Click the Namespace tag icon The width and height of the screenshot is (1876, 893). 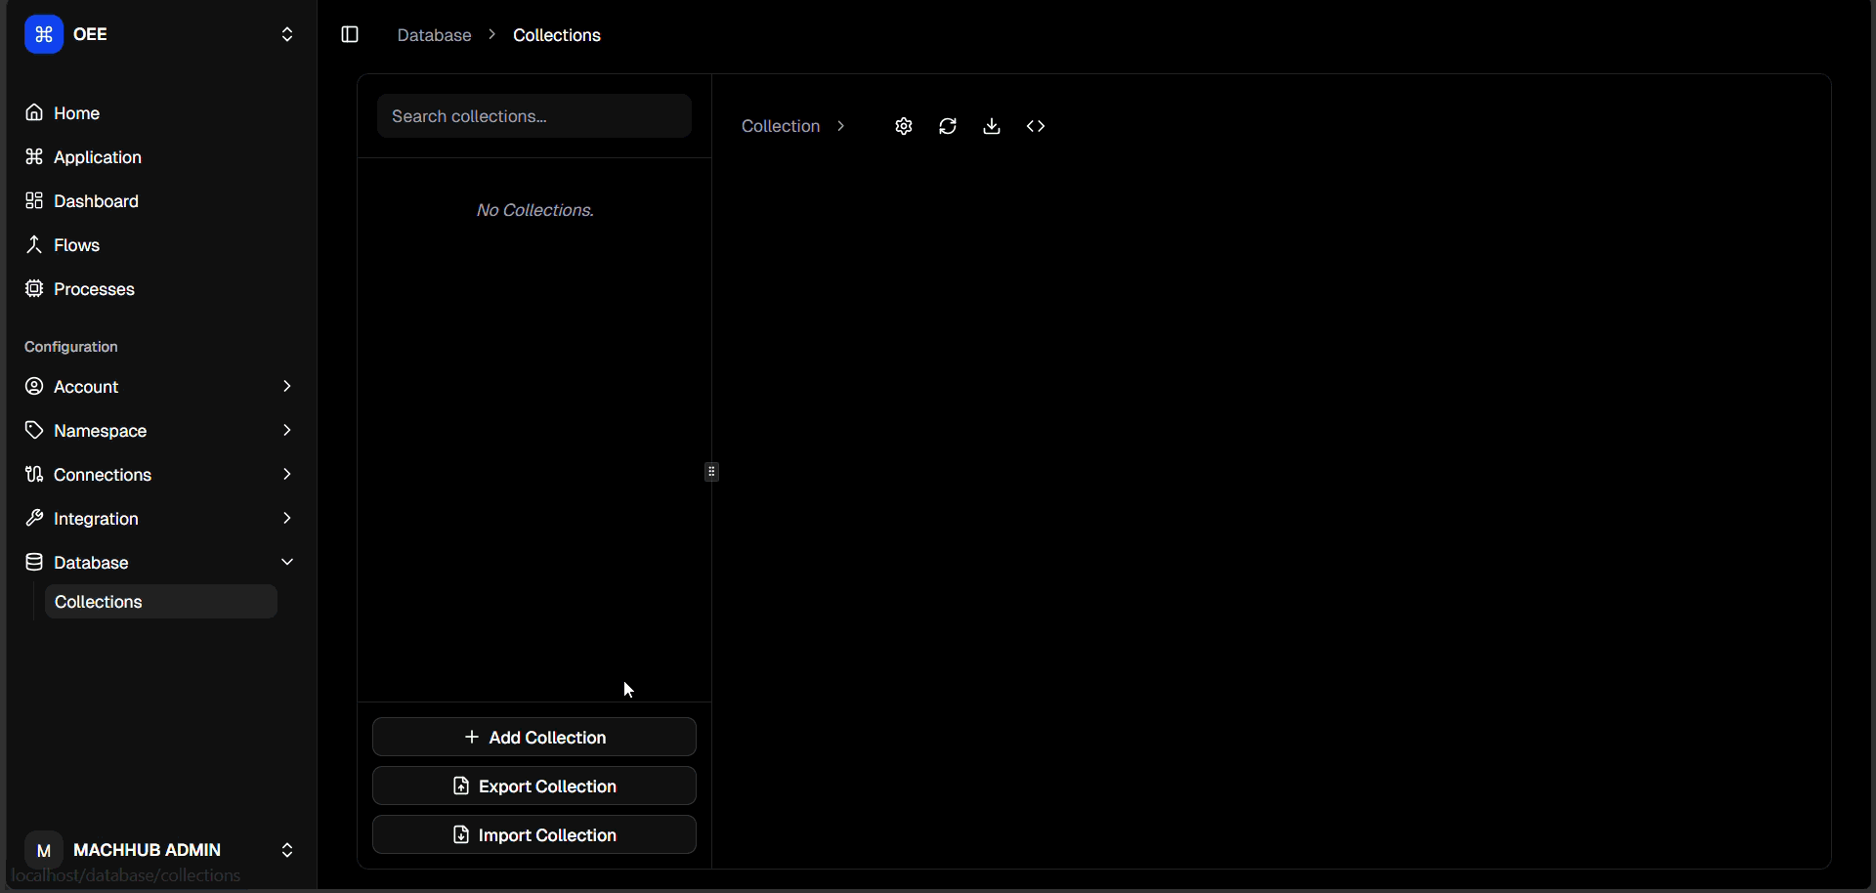coord(34,430)
